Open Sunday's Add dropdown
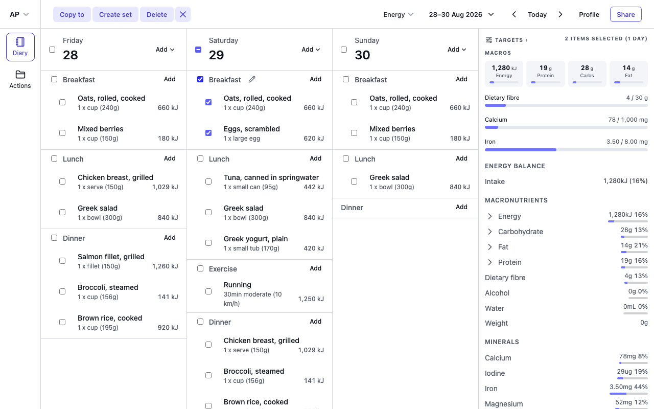Viewport: 654px width, 409px height. 457,50
